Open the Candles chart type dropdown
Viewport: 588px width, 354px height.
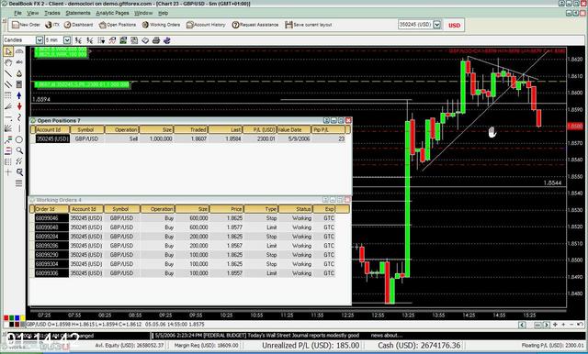tap(40, 40)
